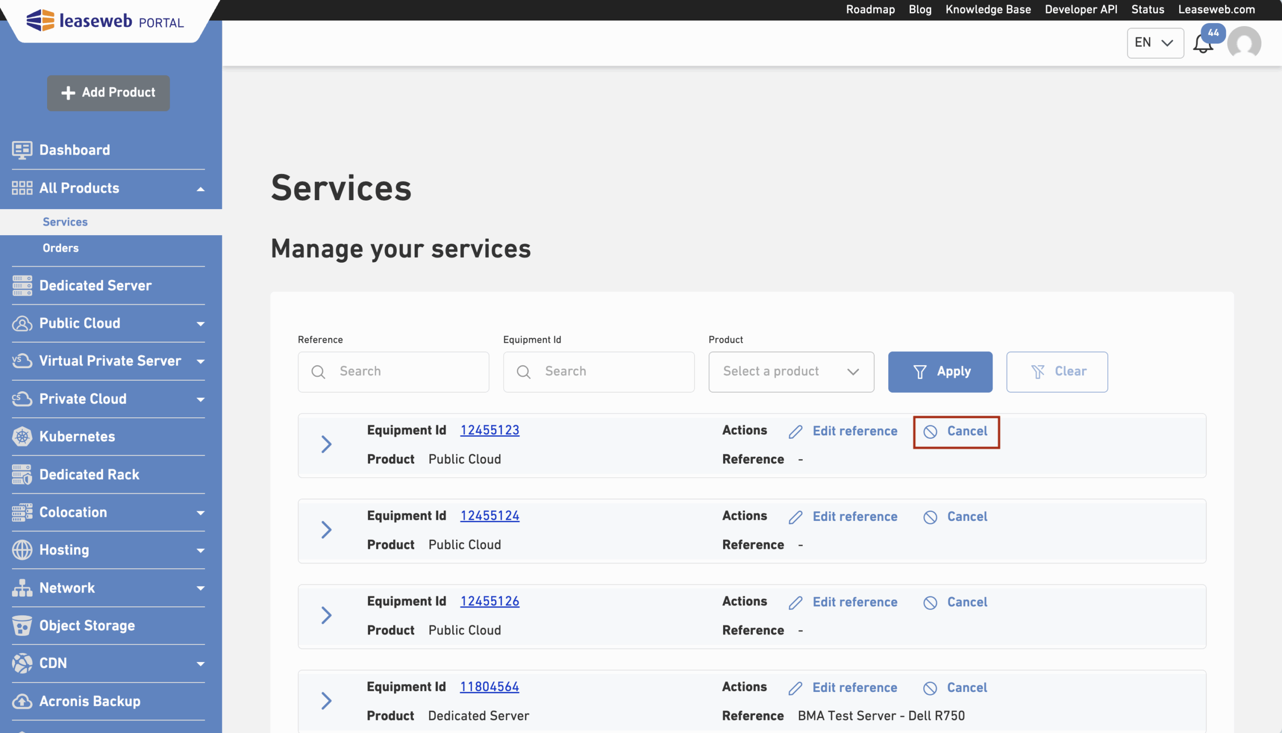This screenshot has width=1282, height=733.
Task: Expand the Public Cloud submenu arrow
Action: pos(200,324)
